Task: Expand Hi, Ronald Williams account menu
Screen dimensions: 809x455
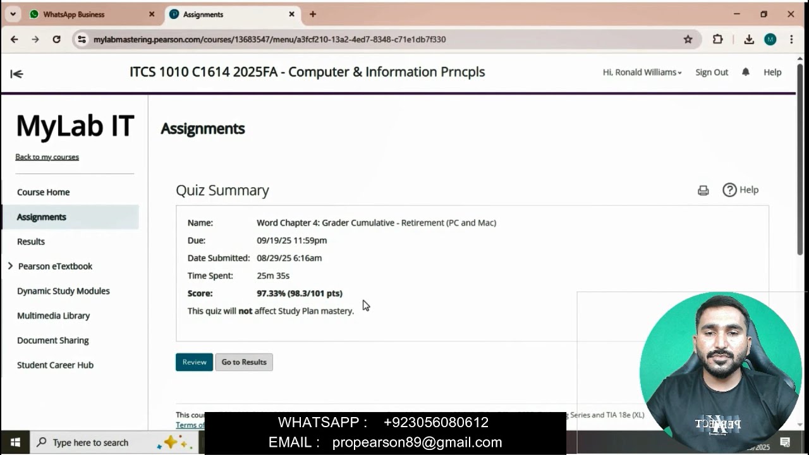Action: (x=642, y=72)
